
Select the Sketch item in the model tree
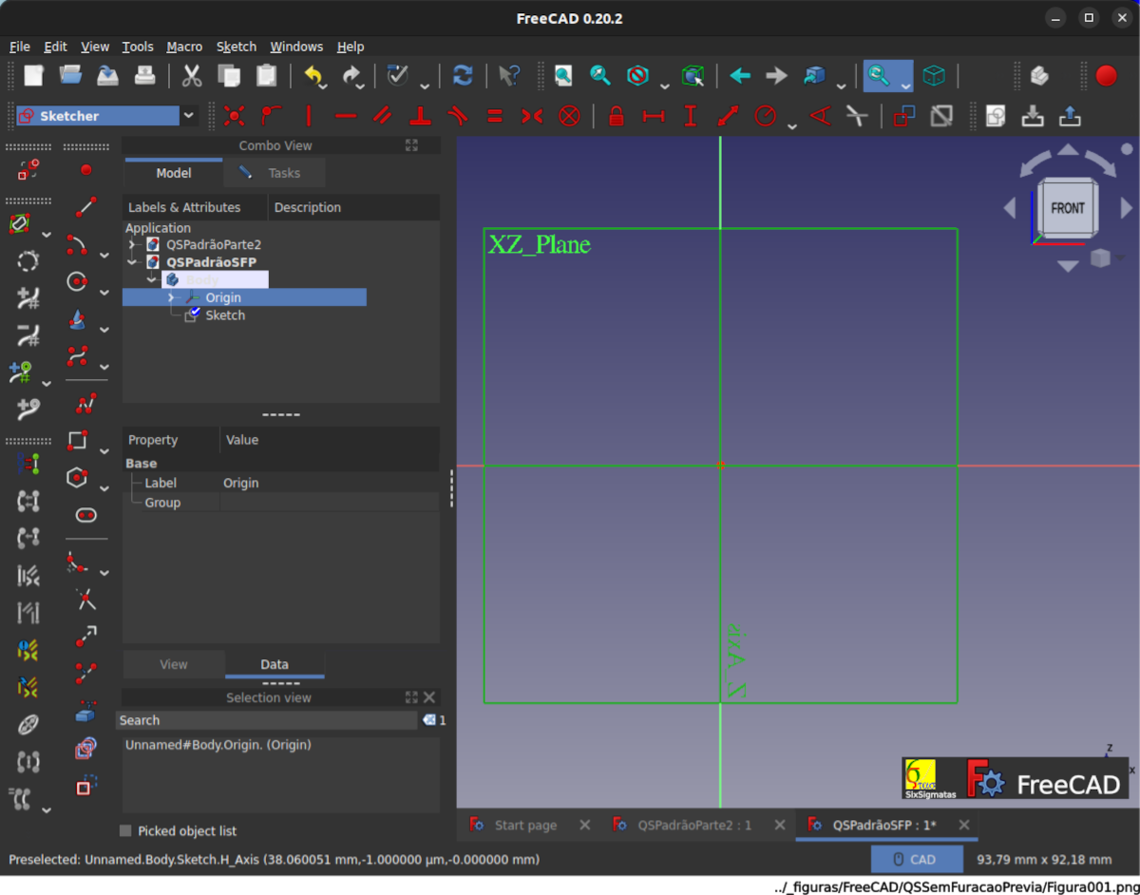coord(225,315)
